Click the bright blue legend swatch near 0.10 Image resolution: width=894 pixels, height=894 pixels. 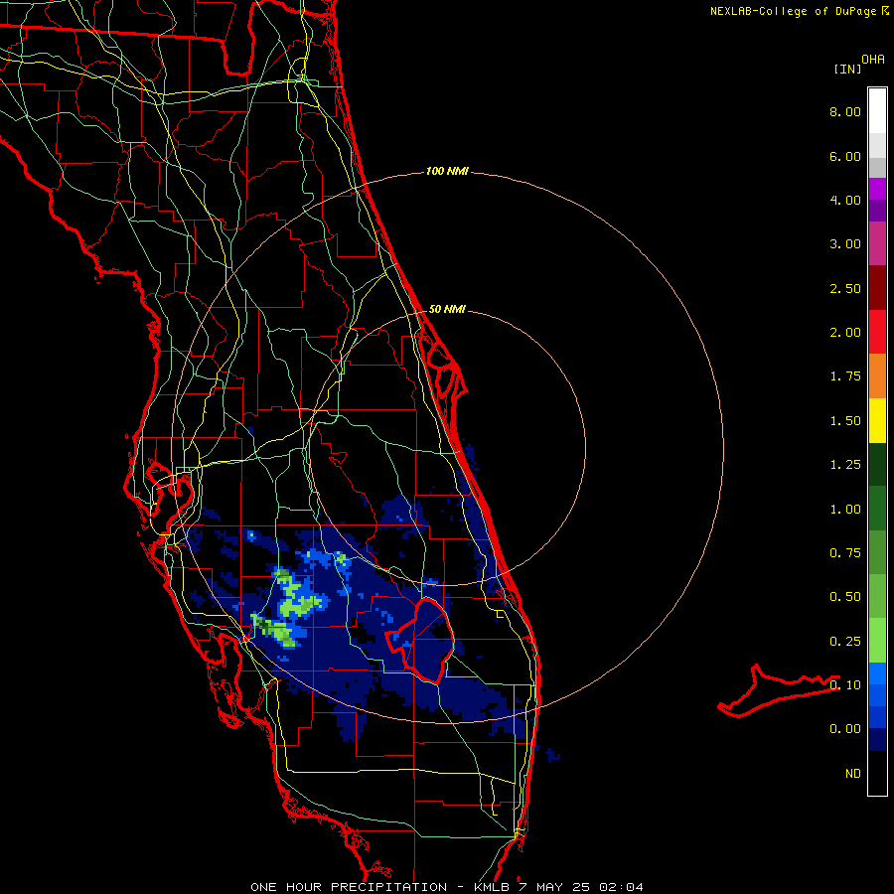[x=877, y=673]
